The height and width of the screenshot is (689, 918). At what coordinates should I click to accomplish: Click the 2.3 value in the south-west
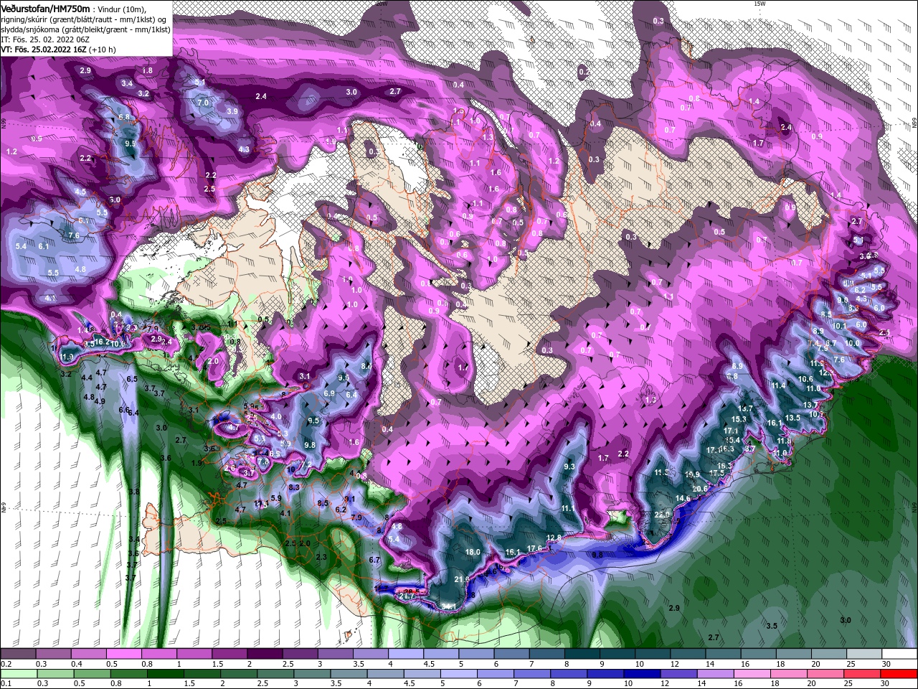coord(321,557)
